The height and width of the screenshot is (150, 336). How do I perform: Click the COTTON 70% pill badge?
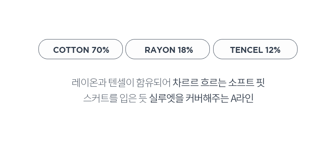tap(81, 49)
